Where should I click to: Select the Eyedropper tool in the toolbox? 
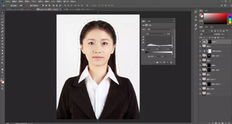(2, 28)
